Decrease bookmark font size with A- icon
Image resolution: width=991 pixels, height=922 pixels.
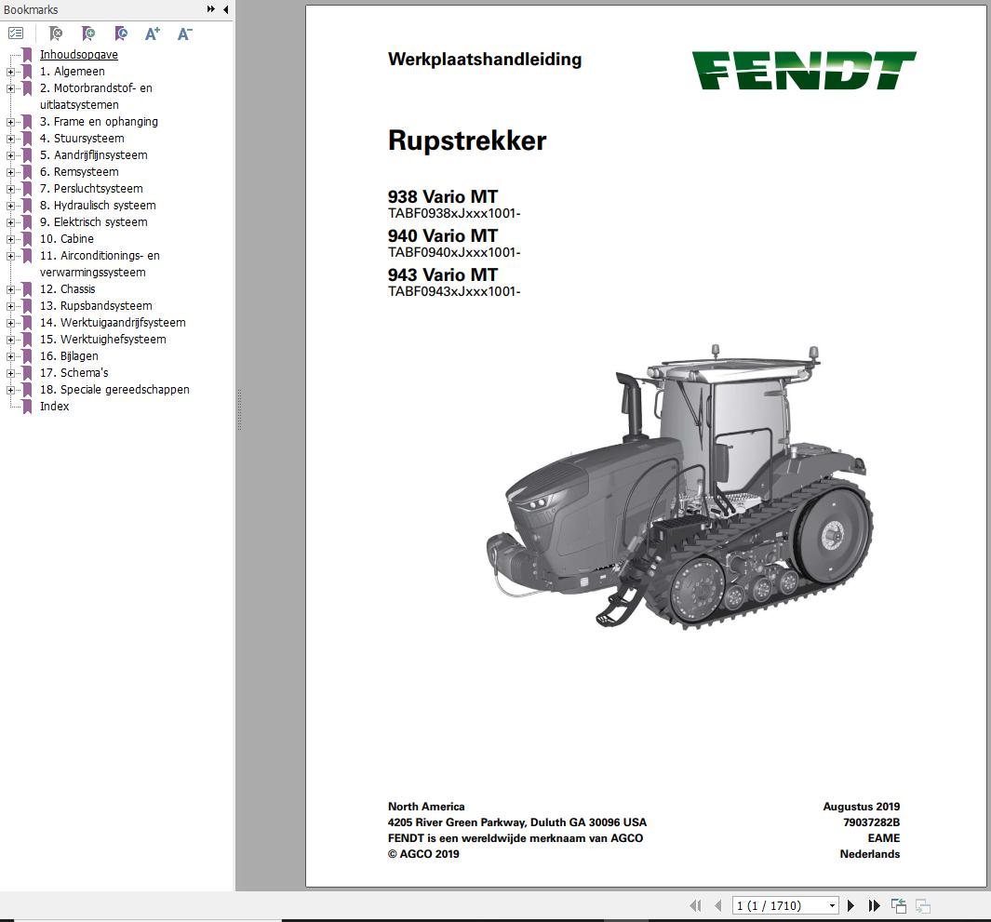click(x=184, y=33)
